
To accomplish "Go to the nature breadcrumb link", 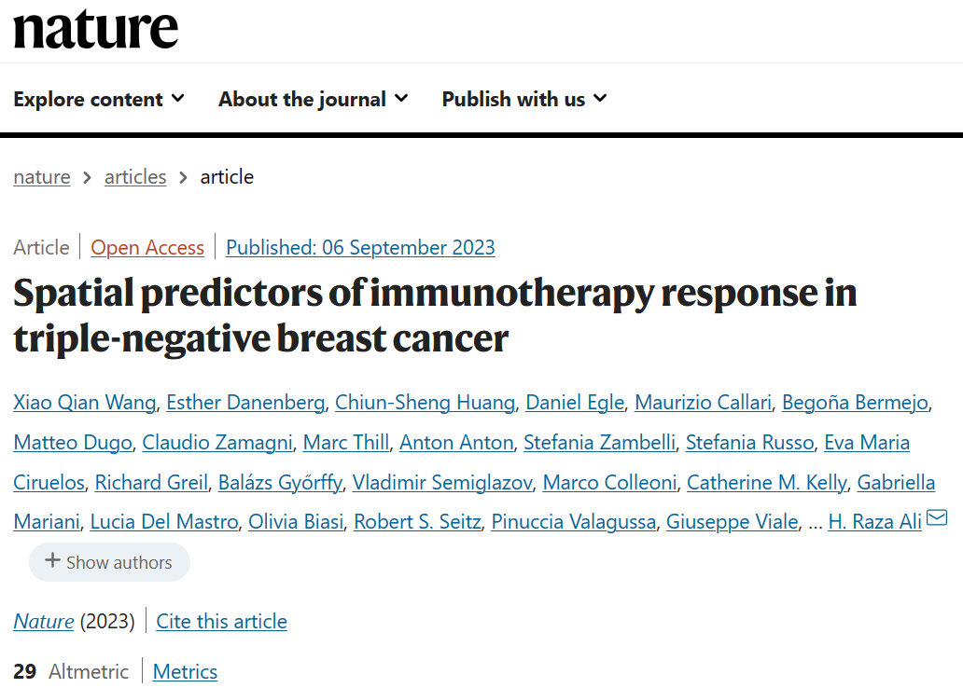I will [x=41, y=177].
